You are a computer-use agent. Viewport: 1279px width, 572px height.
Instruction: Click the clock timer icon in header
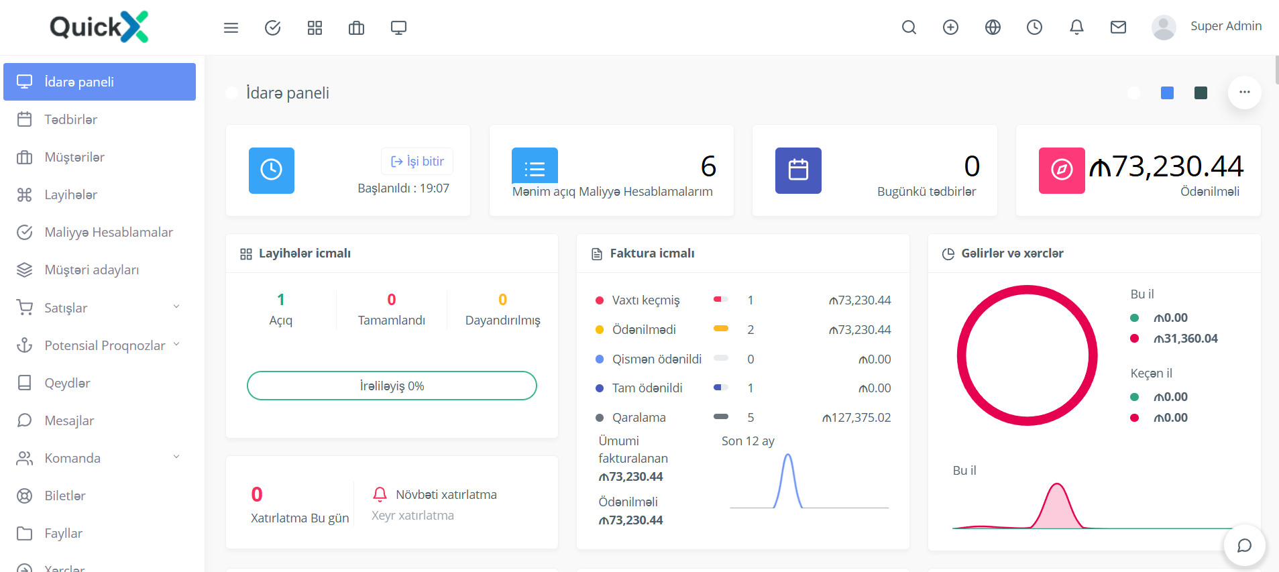pos(1034,27)
